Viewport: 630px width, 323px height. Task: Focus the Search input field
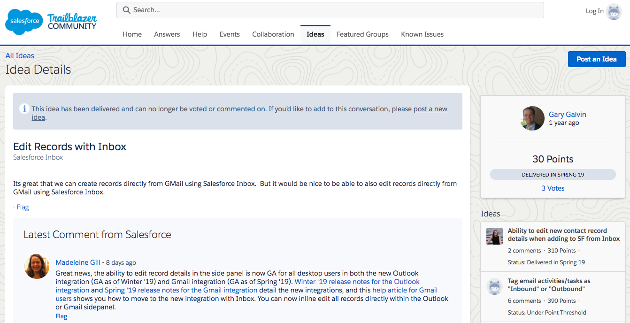tap(330, 10)
